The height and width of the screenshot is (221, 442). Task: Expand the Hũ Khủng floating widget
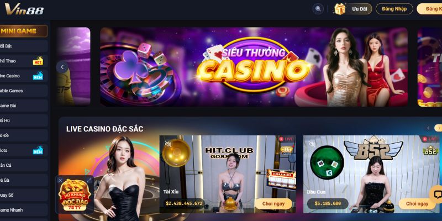point(90,181)
